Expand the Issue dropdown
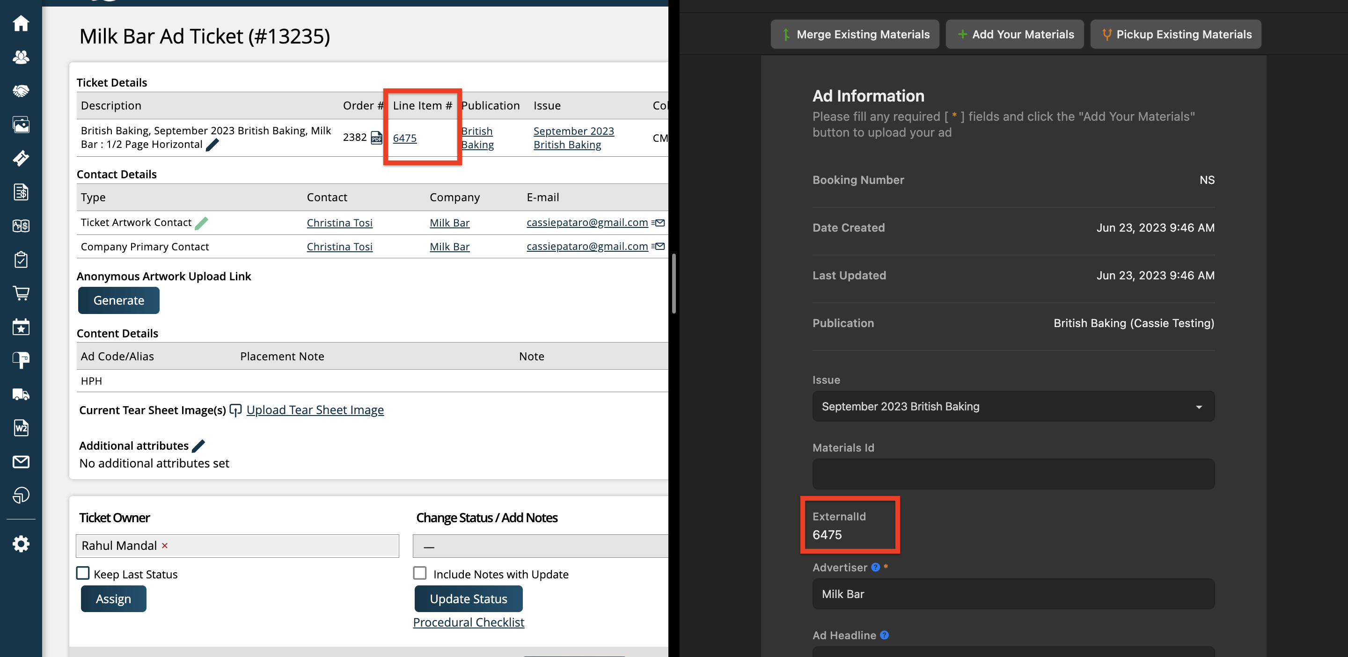The image size is (1348, 657). coord(1013,407)
